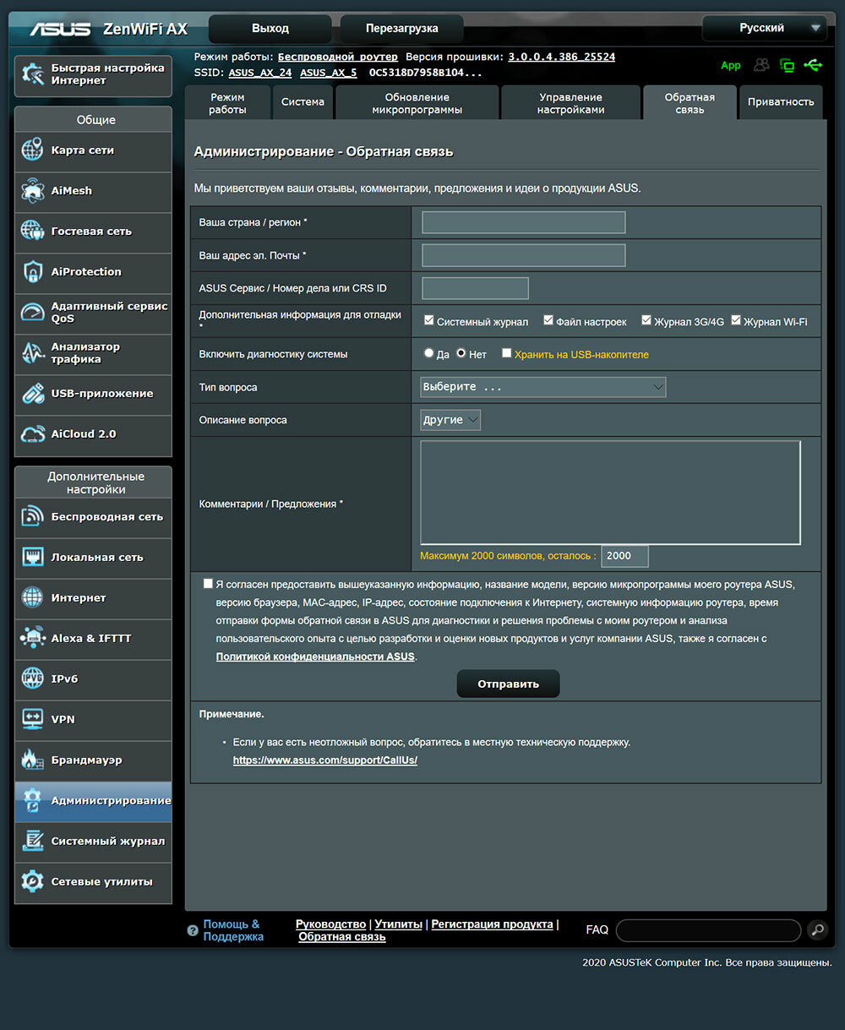
Task: Open the Руководство footer link
Action: click(330, 924)
